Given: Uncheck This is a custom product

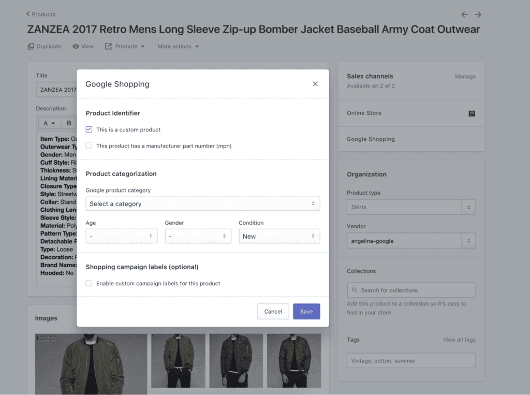Looking at the screenshot, I should coord(89,129).
